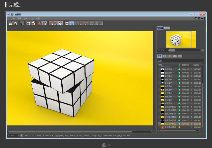Click the Stop Rendering clapperboard icon
The height and width of the screenshot is (148, 212).
(22, 23)
